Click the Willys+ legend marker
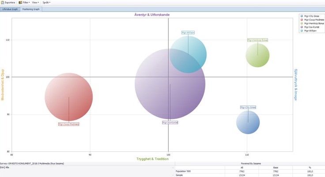325x177 pixels. [x=302, y=30]
